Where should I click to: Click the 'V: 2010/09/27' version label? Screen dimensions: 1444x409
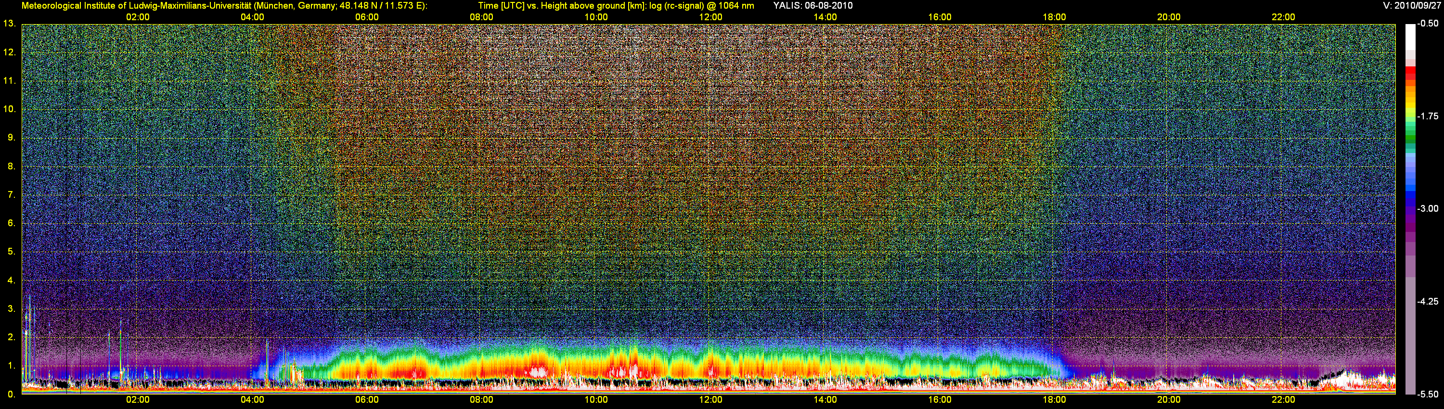point(1411,6)
